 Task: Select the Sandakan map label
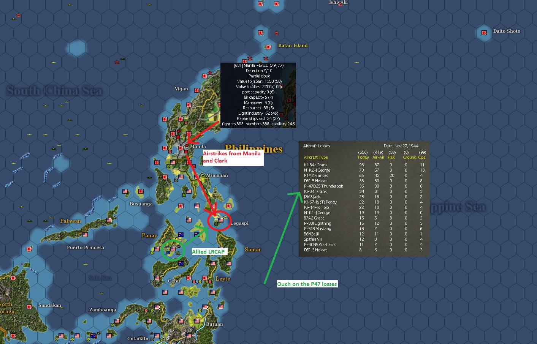49,305
